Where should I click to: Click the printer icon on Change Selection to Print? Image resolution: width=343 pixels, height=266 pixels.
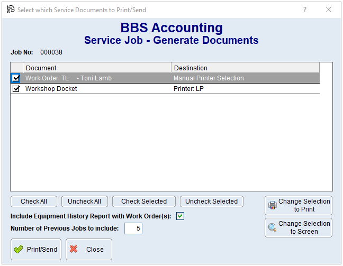pos(272,205)
